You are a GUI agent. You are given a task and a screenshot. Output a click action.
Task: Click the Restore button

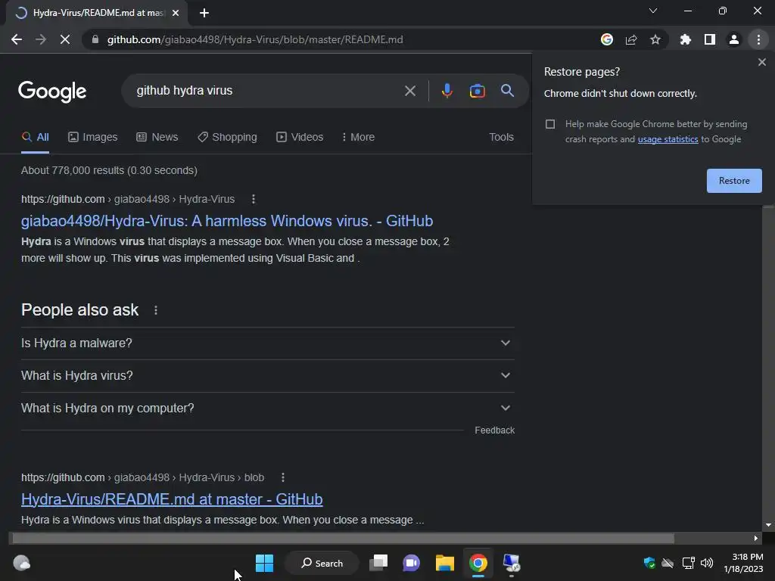click(734, 181)
